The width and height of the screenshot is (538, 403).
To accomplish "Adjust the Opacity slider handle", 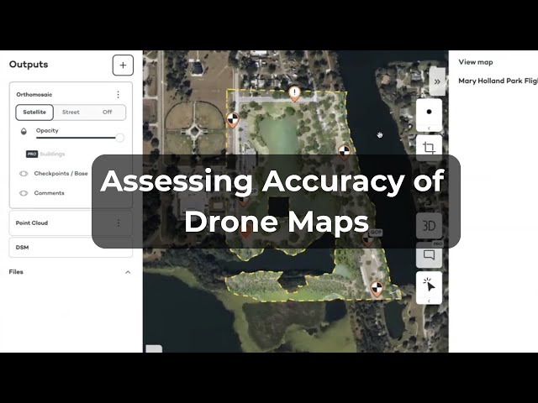I will 119,138.
